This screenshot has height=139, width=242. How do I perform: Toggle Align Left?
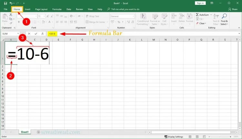pyautogui.click(x=57, y=22)
